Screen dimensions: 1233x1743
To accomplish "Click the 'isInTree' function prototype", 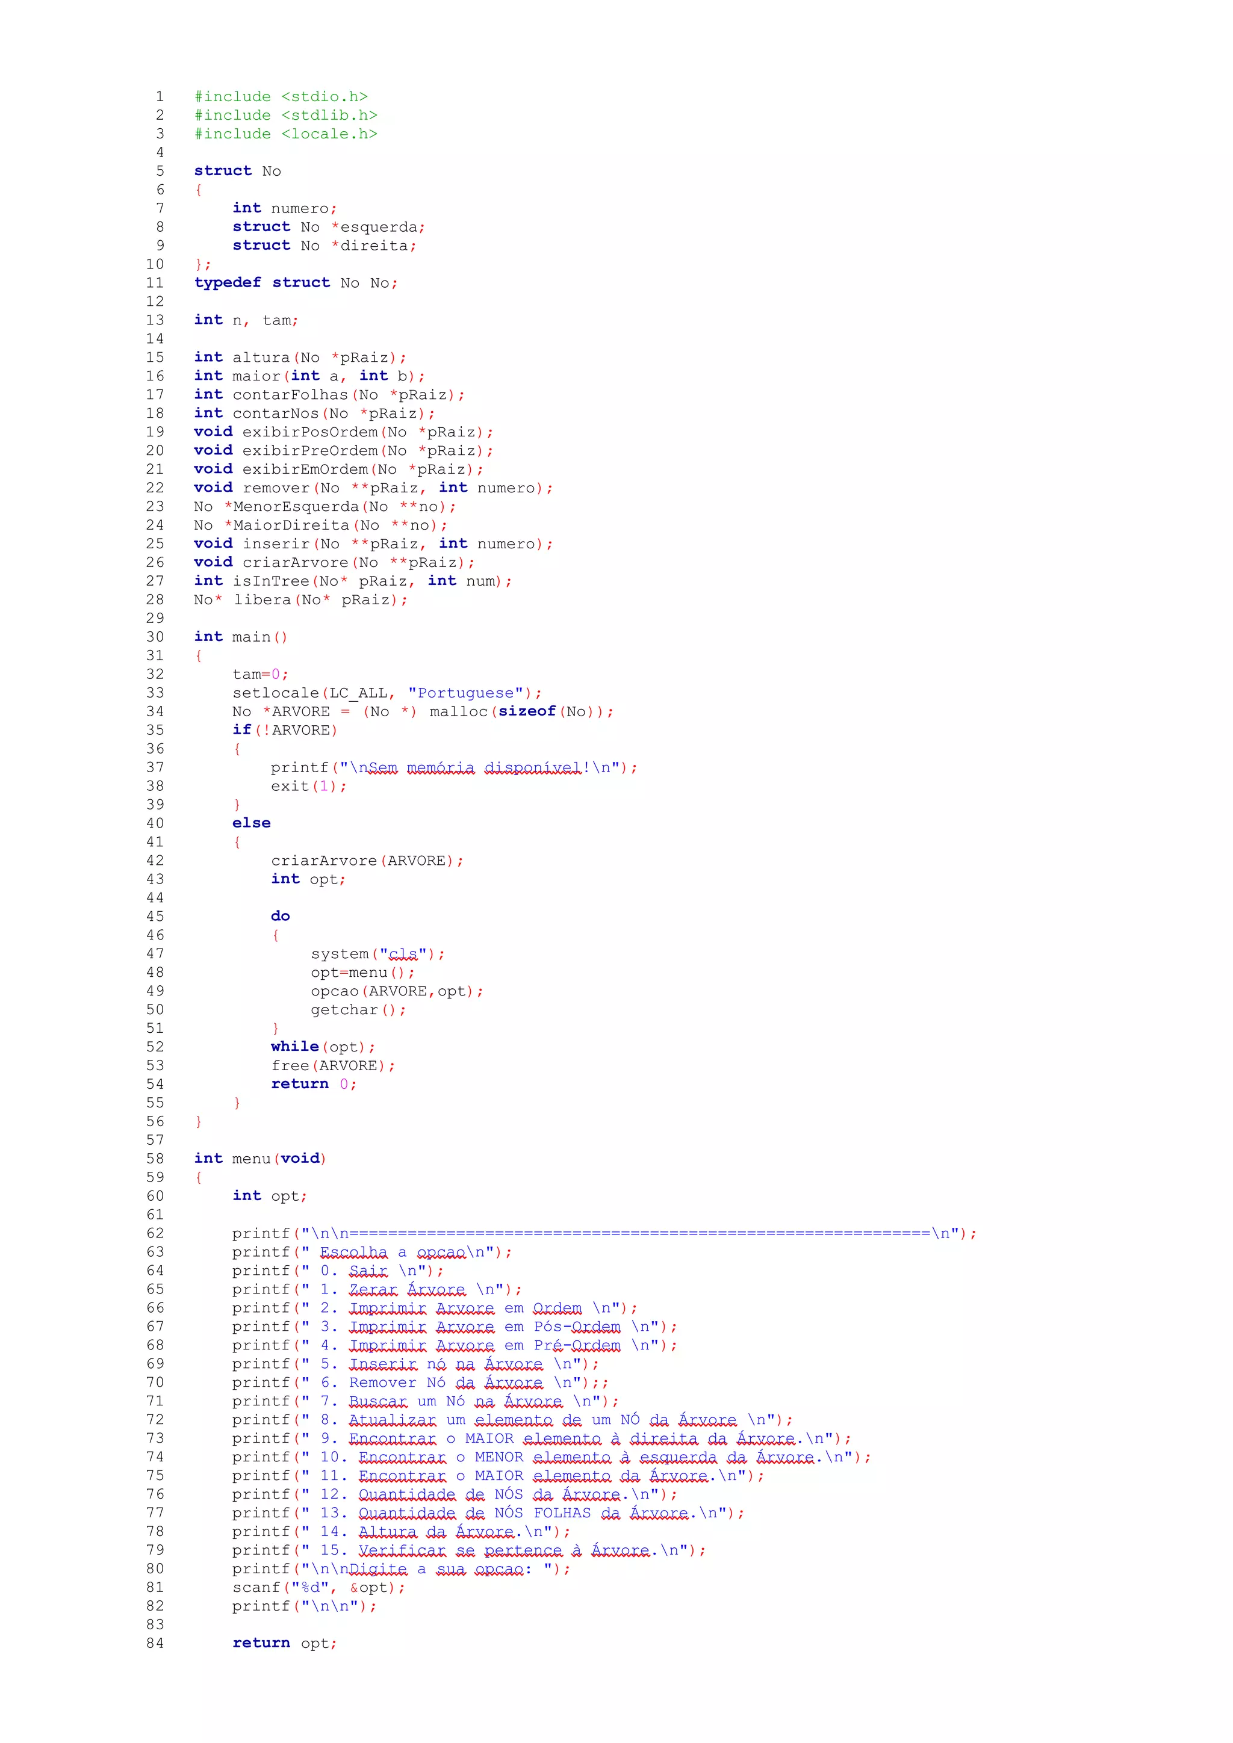I will (x=271, y=581).
